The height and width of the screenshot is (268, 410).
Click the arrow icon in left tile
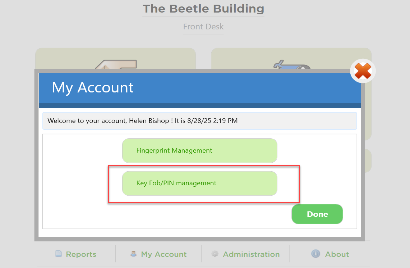116,64
